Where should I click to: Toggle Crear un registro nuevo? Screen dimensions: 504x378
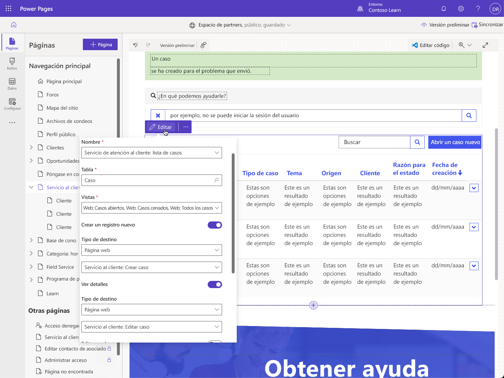(215, 225)
